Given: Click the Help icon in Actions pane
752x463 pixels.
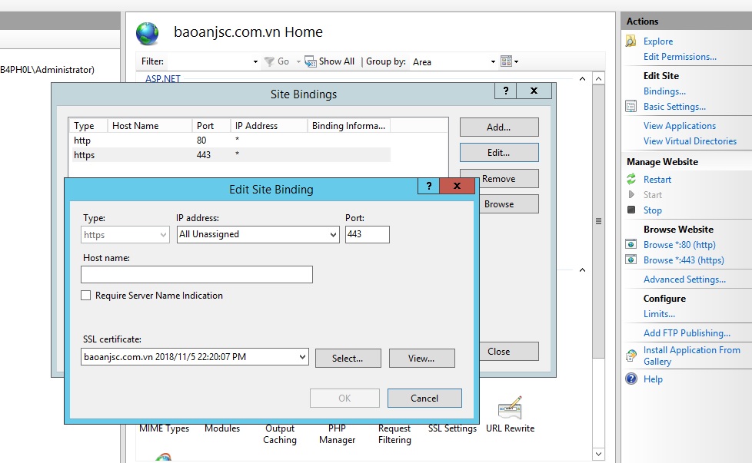Looking at the screenshot, I should click(x=631, y=379).
